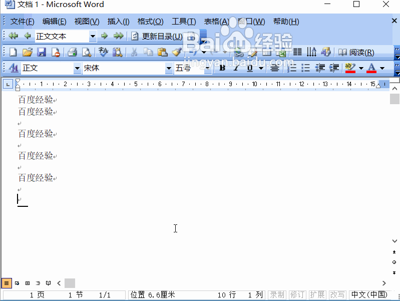
Task: Click the vertical scrollbar thumb
Action: 394,99
